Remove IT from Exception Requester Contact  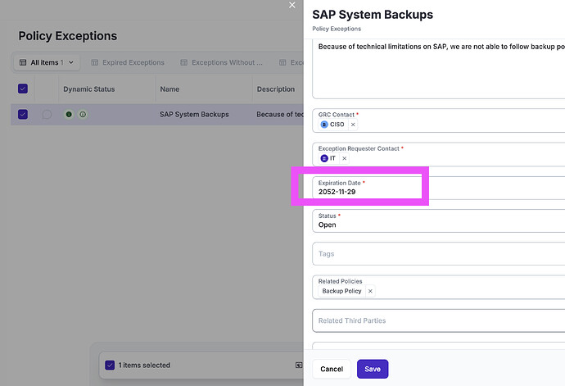point(344,158)
